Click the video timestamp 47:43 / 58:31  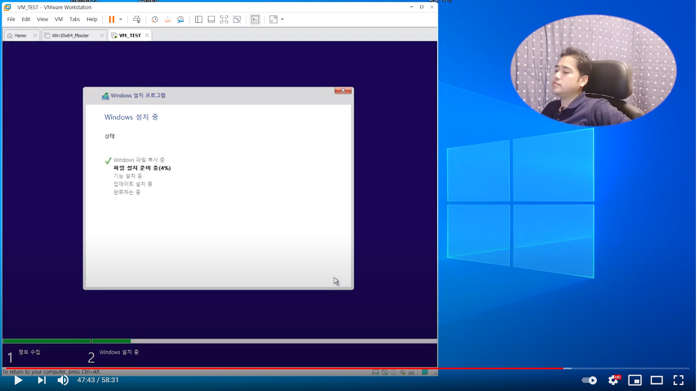coord(98,380)
